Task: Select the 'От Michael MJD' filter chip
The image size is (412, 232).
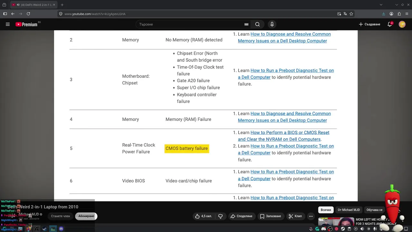Action: pos(349,210)
